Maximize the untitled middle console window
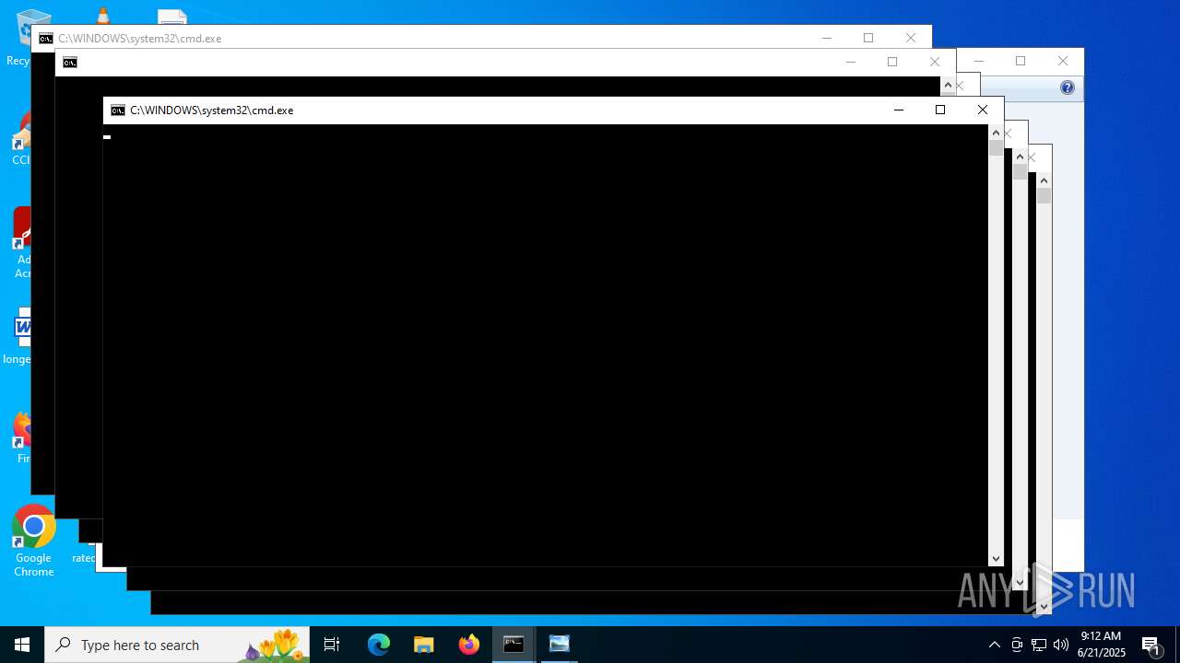Image resolution: width=1180 pixels, height=663 pixels. coord(892,63)
